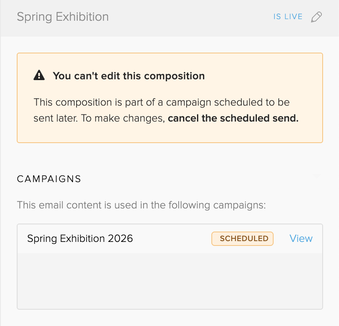Click the CAMPAIGNS section heading
The width and height of the screenshot is (339, 326).
(49, 179)
